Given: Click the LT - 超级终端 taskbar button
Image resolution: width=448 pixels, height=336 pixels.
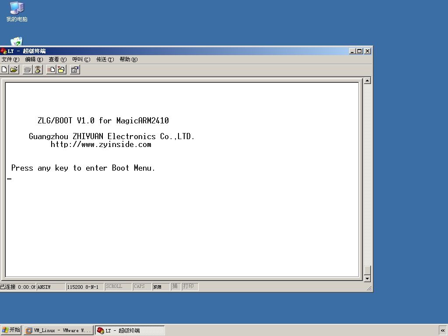Looking at the screenshot, I should 129,331.
